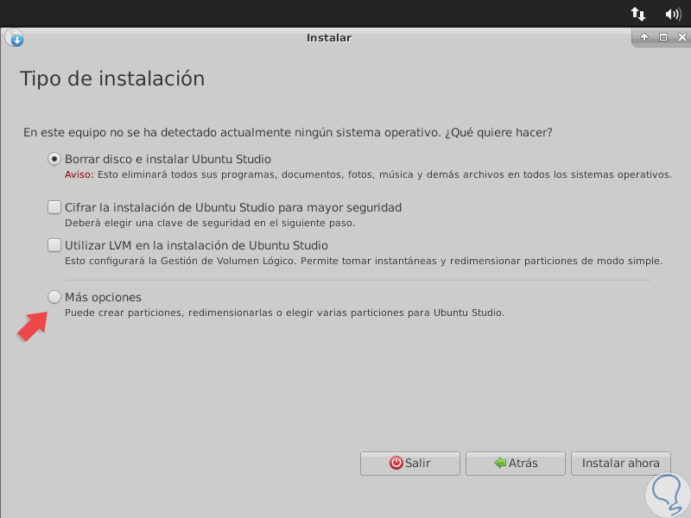Image resolution: width=691 pixels, height=518 pixels.
Task: Open the network connections tray icon
Action: [x=637, y=14]
